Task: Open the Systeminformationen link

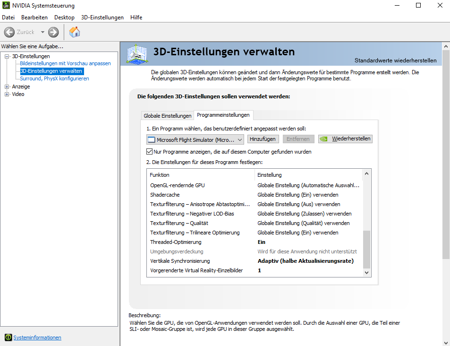Action: (37, 337)
